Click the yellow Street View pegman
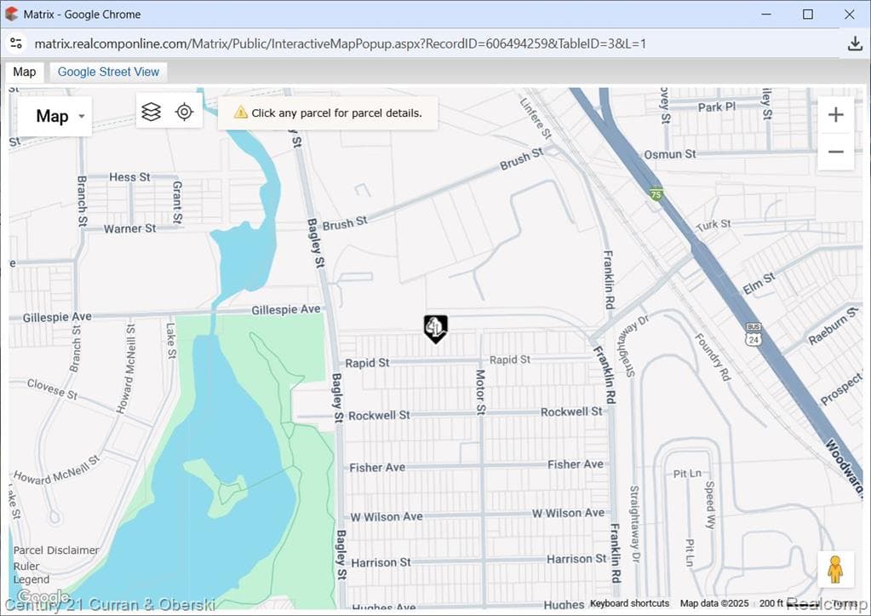Screen dimensions: 871x616 pos(835,569)
